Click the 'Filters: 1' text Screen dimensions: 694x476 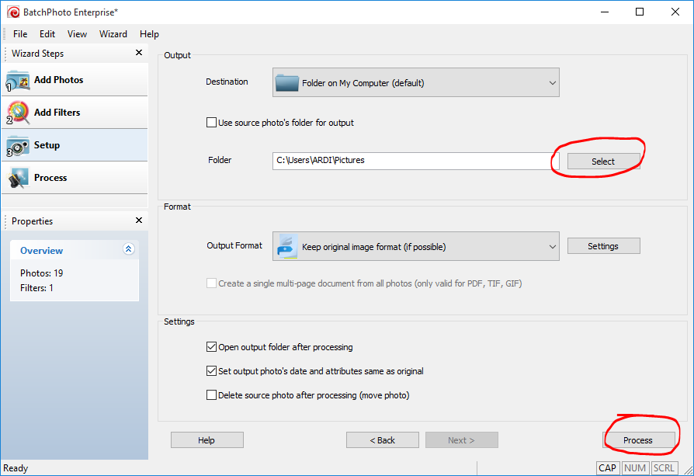click(36, 288)
